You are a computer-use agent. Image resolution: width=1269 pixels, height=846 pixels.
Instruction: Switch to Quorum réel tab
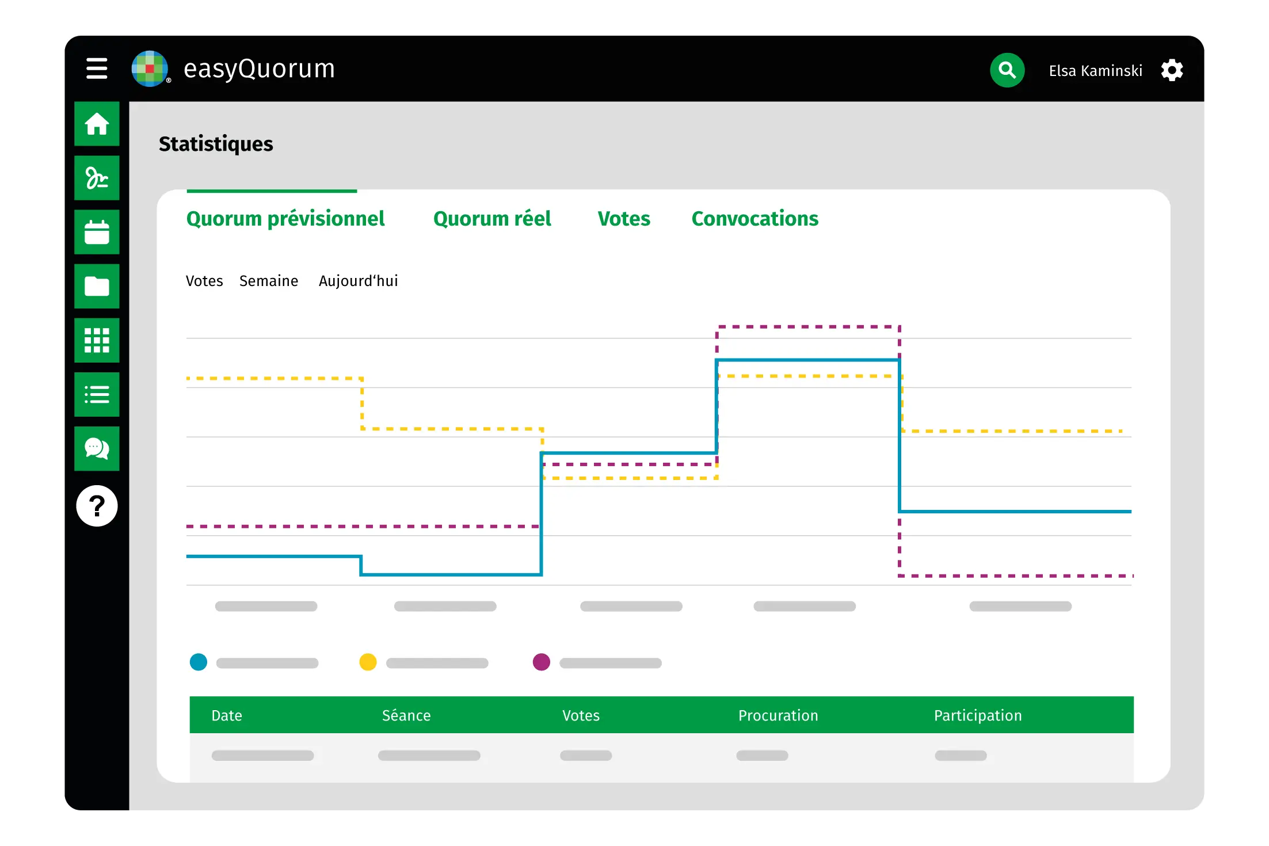coord(491,219)
